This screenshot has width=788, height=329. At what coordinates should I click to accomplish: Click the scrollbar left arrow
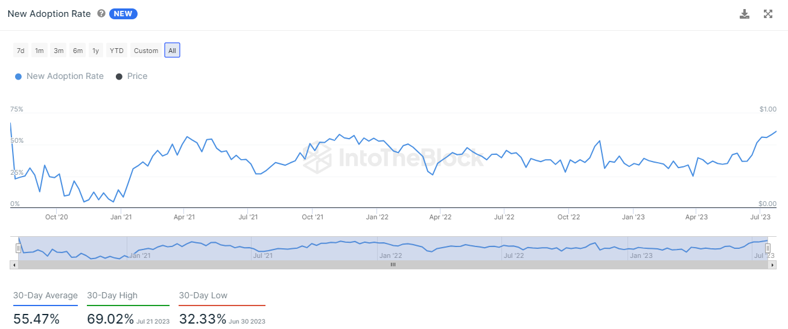[14, 264]
